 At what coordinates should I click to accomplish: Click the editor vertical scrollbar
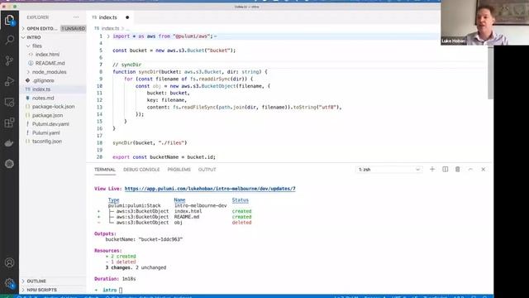pos(490,73)
